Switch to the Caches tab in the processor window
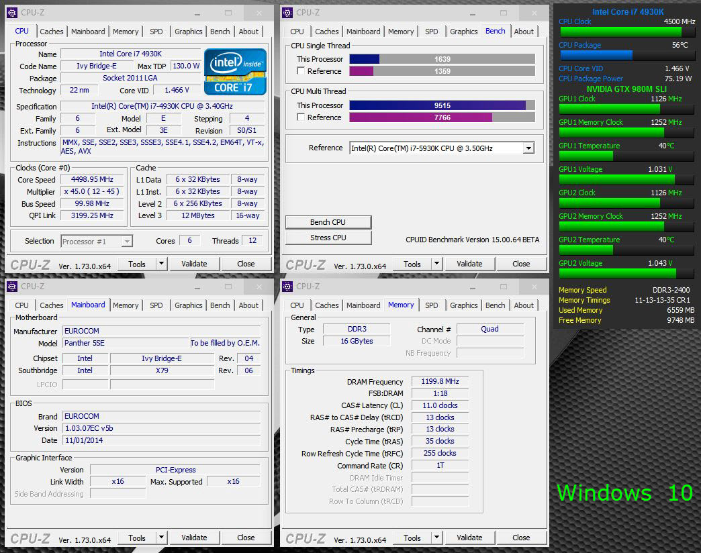Viewport: 701px width, 553px height. pos(52,32)
